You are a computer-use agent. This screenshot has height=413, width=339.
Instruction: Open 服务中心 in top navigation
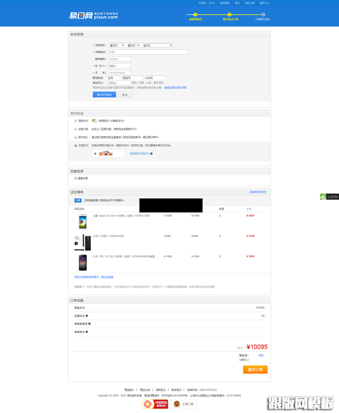coord(264,3)
